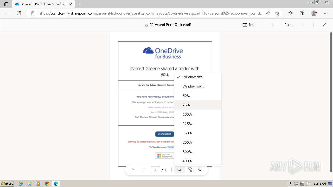This screenshot has width=333, height=187.
Task: Follow the To View Document CLICK link
Action: (x=171, y=147)
